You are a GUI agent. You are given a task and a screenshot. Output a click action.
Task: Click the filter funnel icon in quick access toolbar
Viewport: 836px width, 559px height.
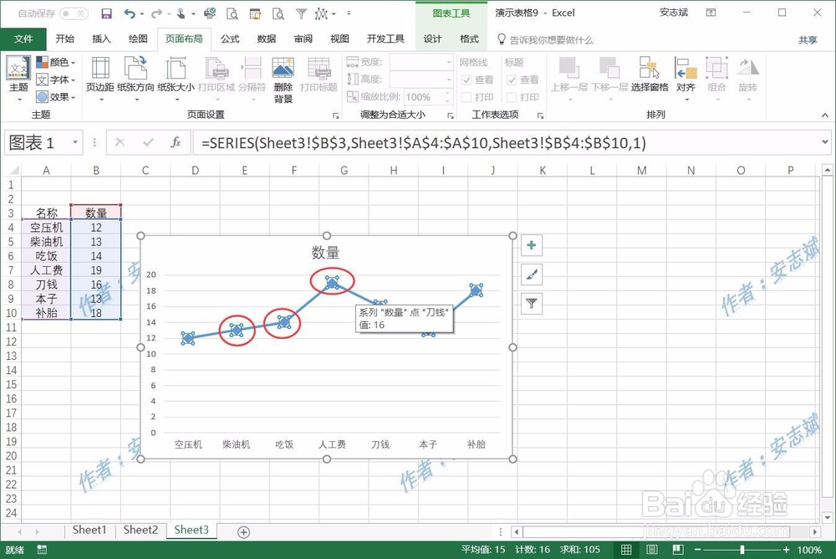pyautogui.click(x=301, y=14)
